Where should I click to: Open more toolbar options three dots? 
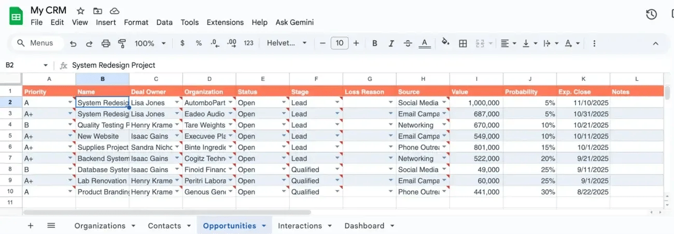coord(594,44)
